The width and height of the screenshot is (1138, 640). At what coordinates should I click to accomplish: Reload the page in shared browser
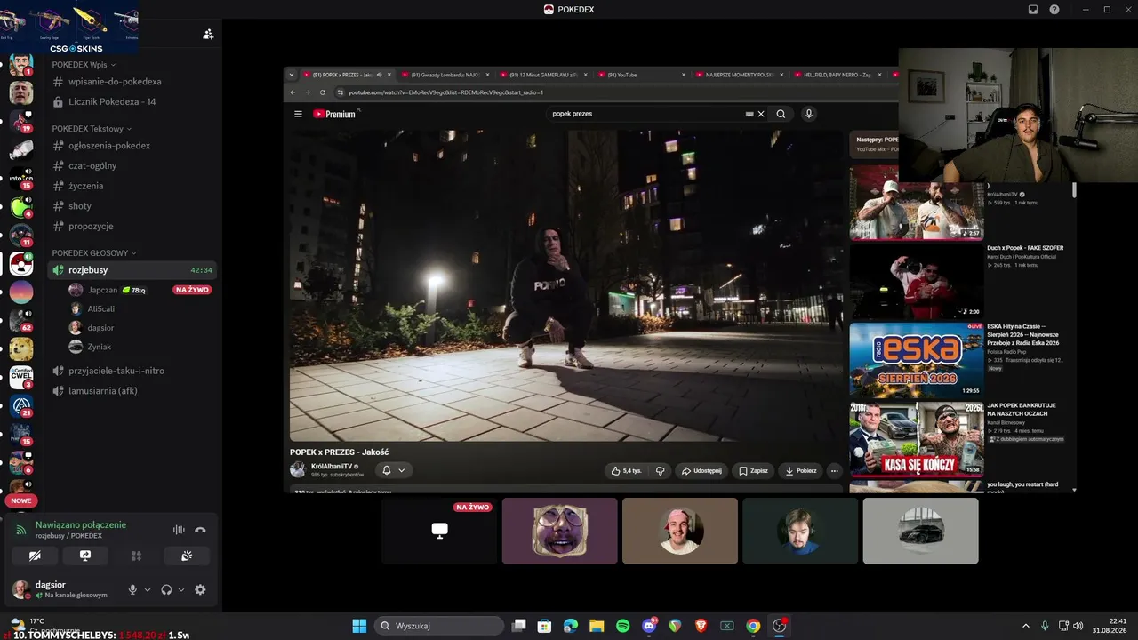coord(323,92)
